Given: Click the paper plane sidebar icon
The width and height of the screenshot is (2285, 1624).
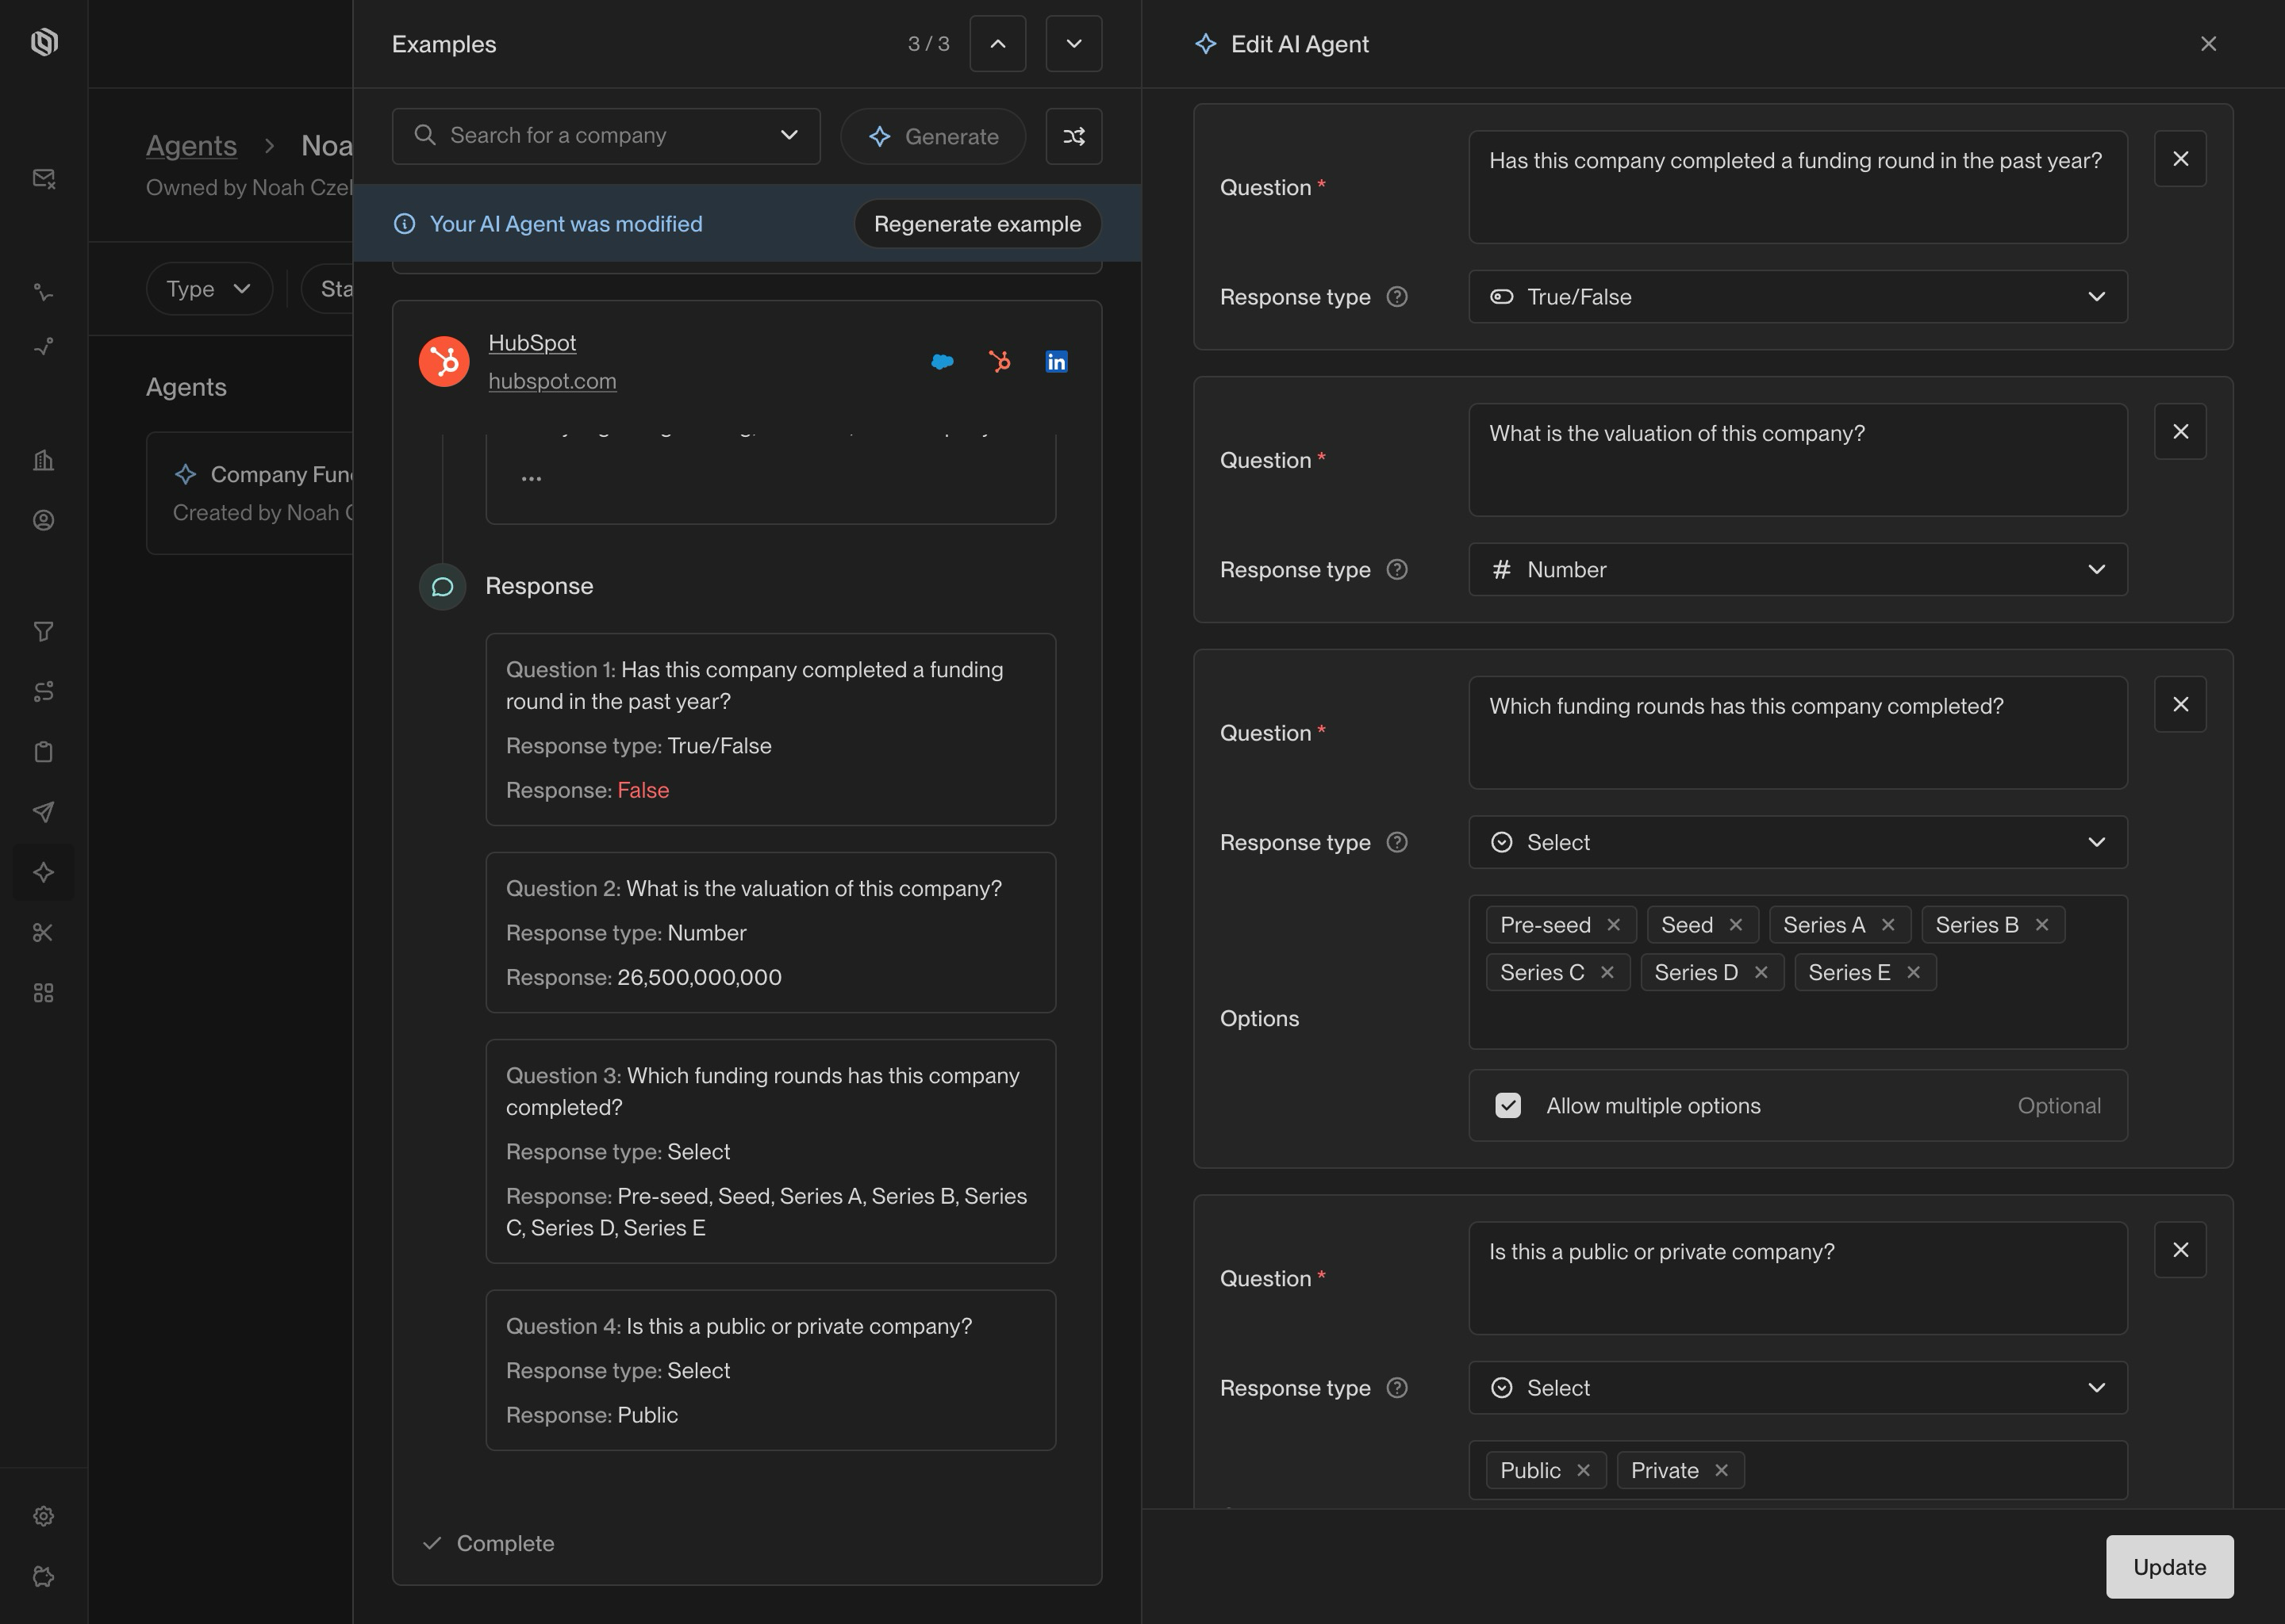Looking at the screenshot, I should point(43,812).
